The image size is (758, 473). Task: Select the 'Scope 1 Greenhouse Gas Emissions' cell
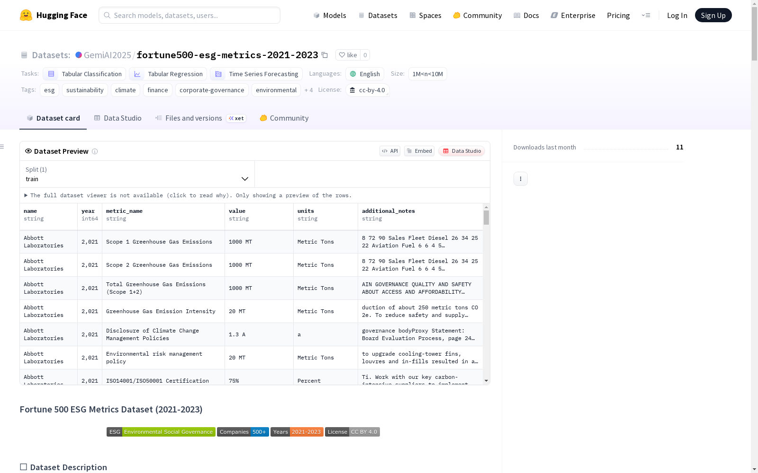click(163, 242)
